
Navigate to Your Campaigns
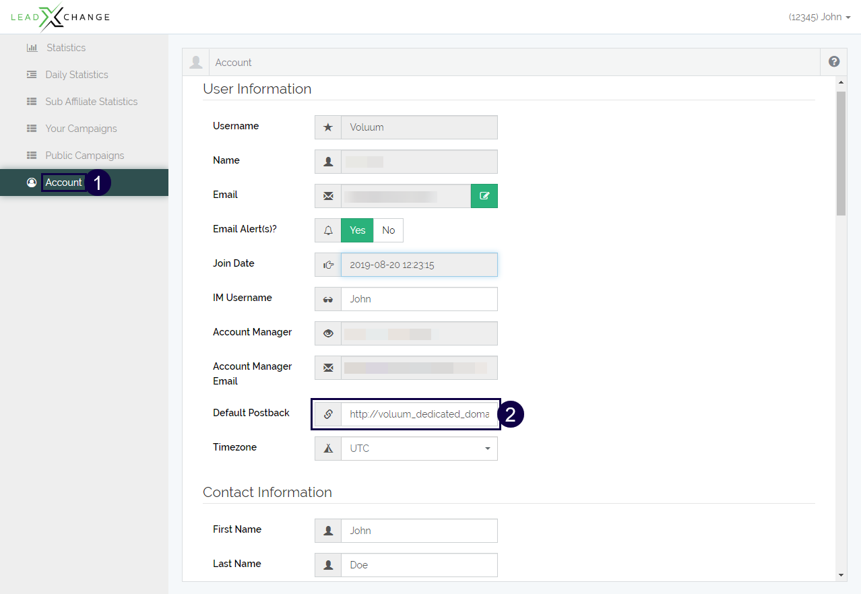(81, 129)
